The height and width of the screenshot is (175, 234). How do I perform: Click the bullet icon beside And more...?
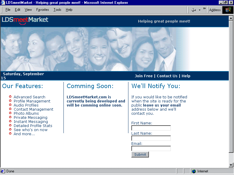tap(10, 133)
